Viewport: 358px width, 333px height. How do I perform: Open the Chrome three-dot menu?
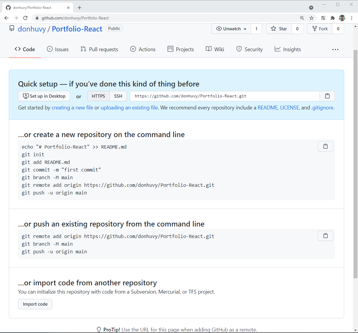(352, 18)
